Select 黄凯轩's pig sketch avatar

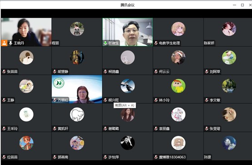pos(77,114)
